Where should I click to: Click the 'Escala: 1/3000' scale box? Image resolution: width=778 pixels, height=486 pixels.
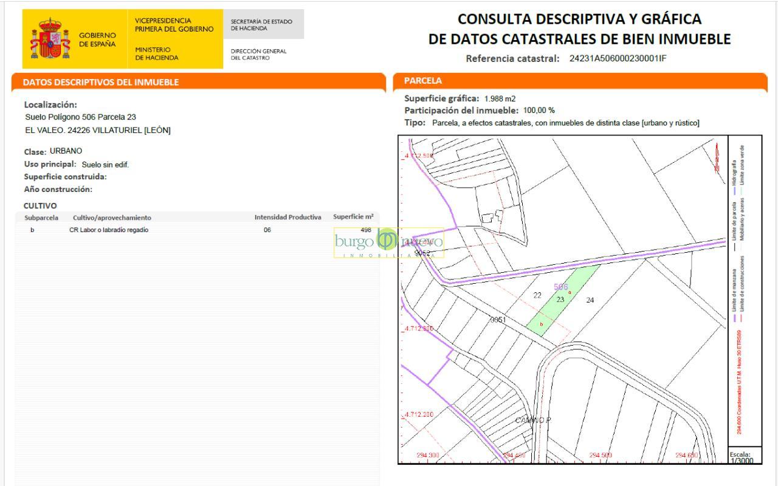point(740,457)
